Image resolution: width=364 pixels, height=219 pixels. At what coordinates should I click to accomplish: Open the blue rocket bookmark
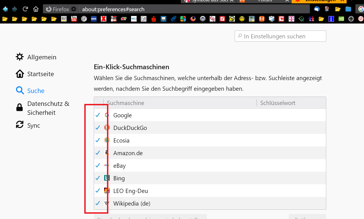173,19
